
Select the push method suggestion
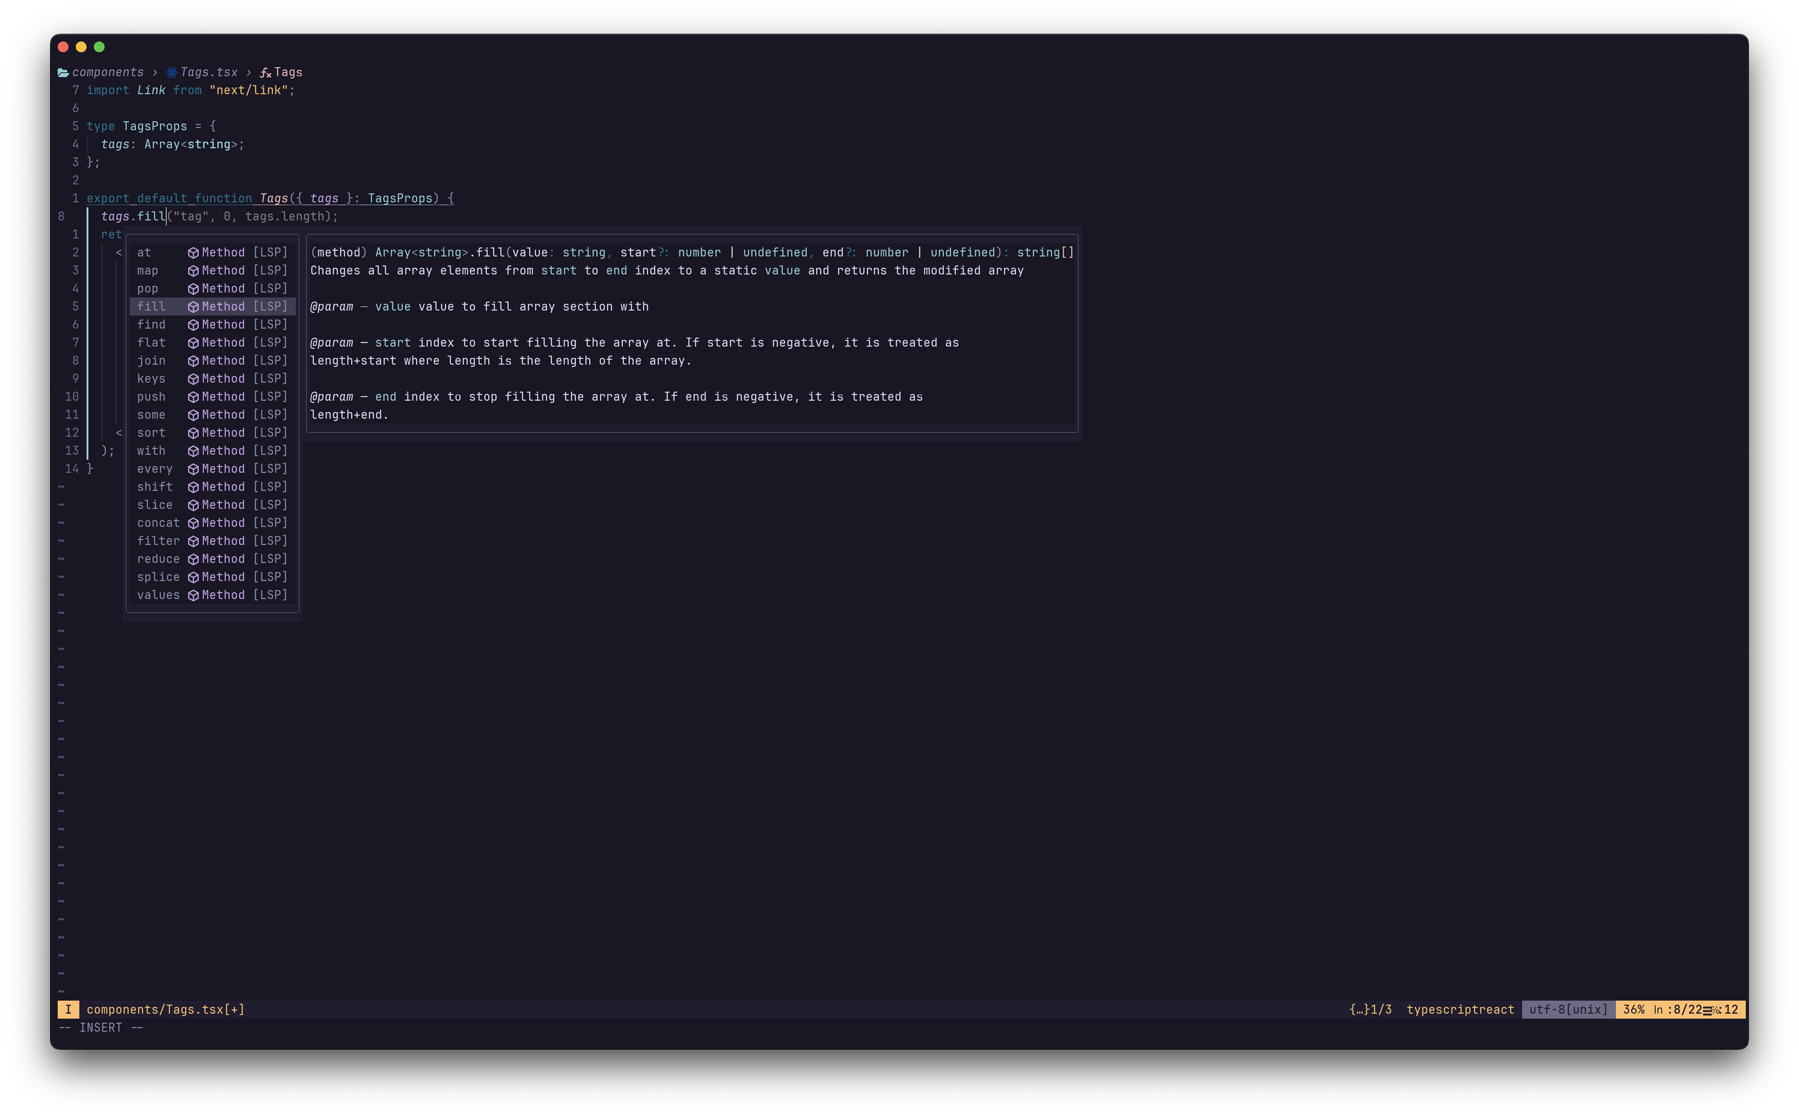[151, 397]
